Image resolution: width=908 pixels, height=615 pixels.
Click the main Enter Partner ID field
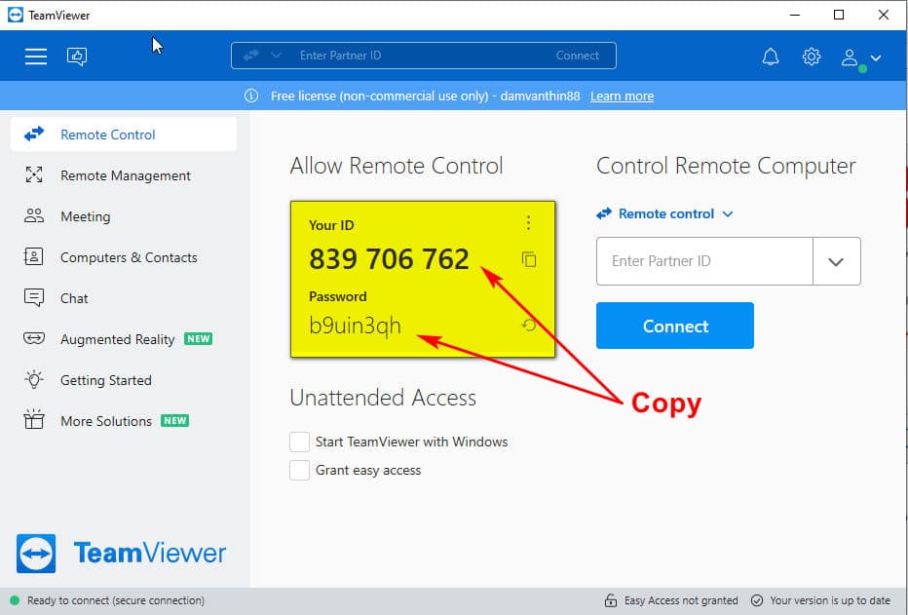pyautogui.click(x=703, y=261)
